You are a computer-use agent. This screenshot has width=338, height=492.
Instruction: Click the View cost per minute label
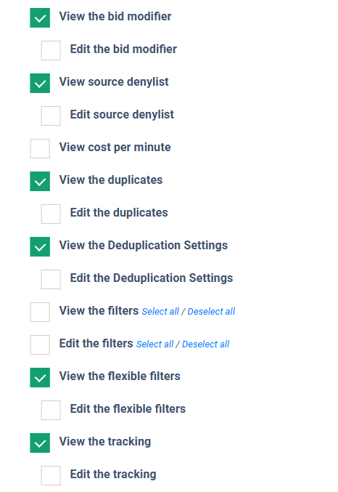[115, 147]
